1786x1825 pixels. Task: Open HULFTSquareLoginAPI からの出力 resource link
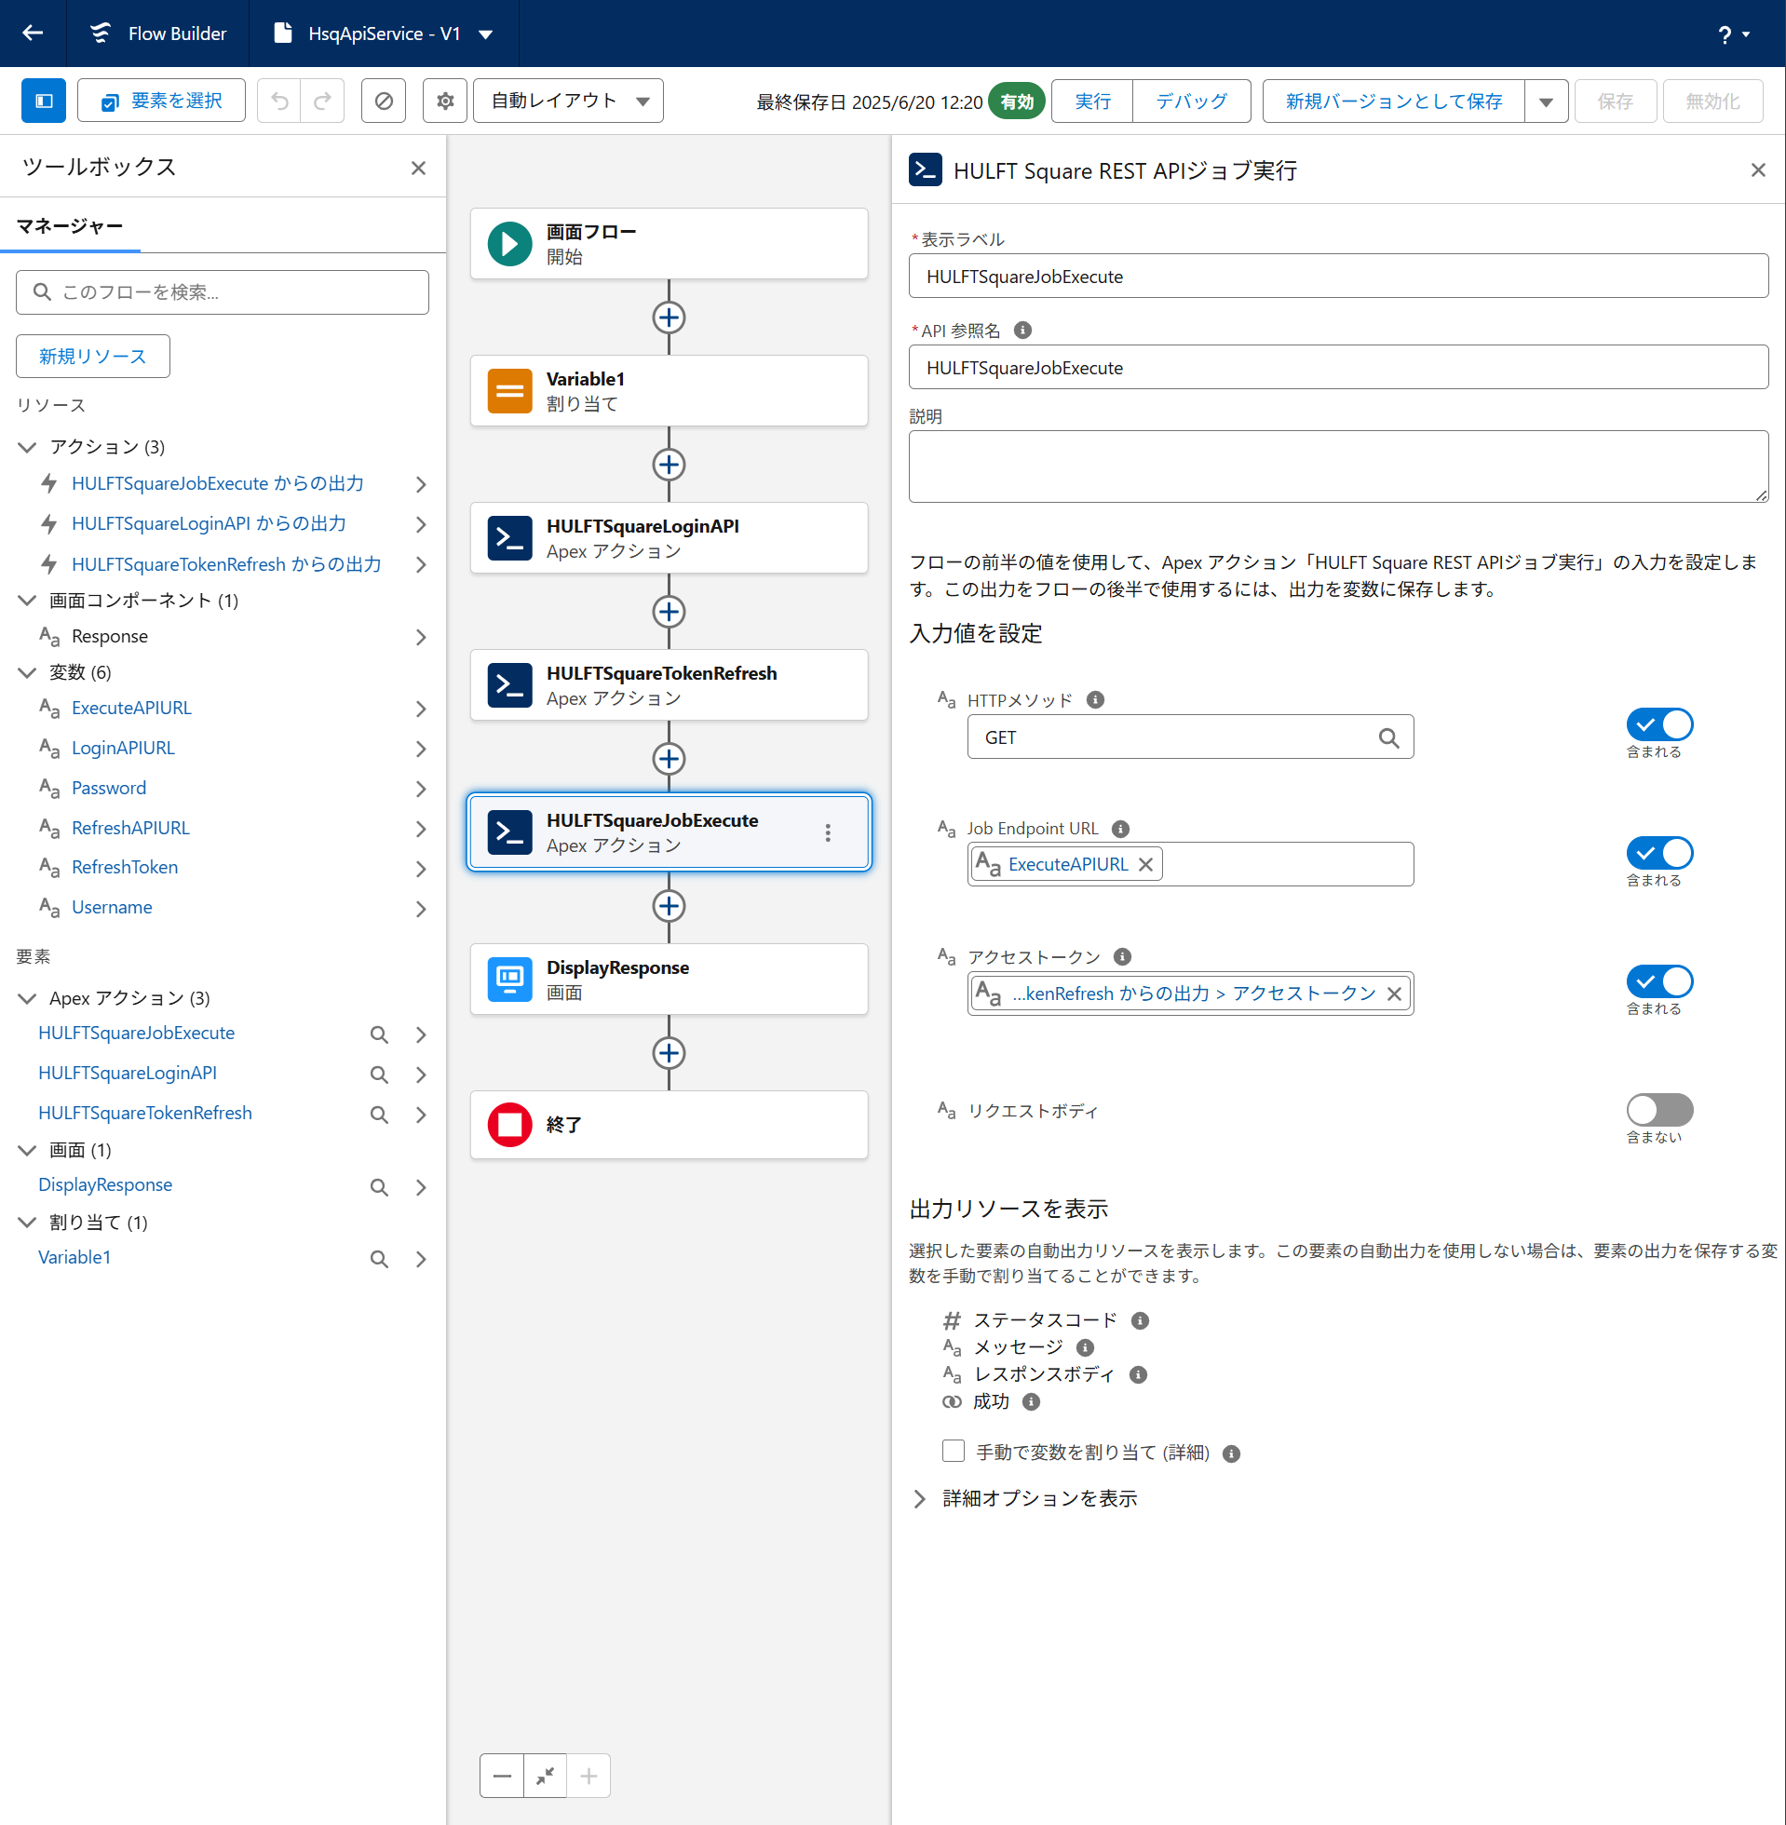pyautogui.click(x=210, y=523)
